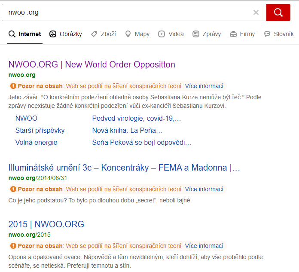
Task: Open Více informací under the Illuminátské umění result
Action: click(204, 189)
